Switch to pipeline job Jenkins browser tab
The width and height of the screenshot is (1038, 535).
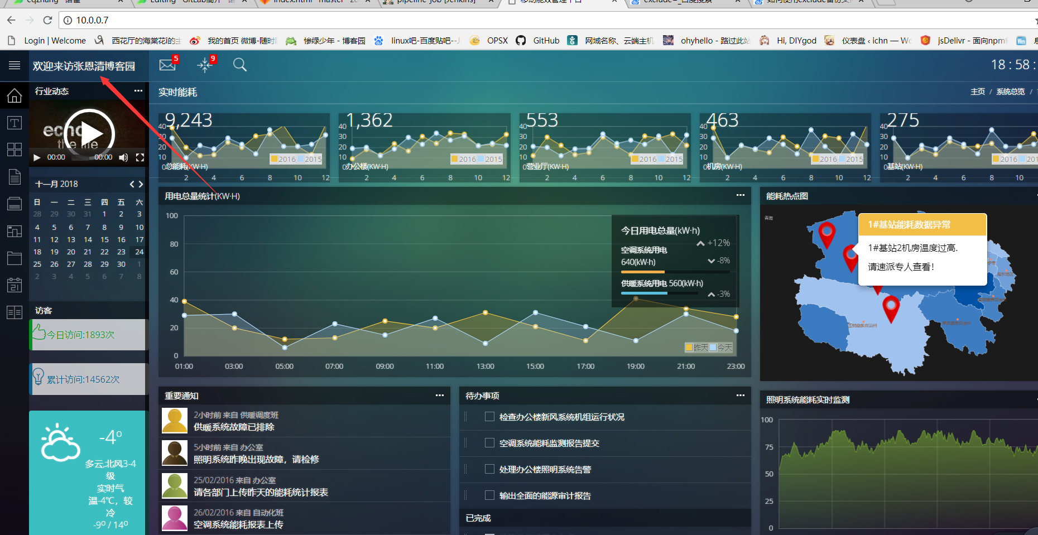click(438, 3)
